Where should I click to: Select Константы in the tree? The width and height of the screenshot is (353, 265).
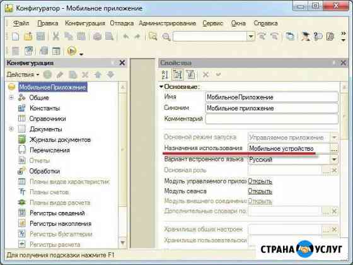tap(45, 108)
